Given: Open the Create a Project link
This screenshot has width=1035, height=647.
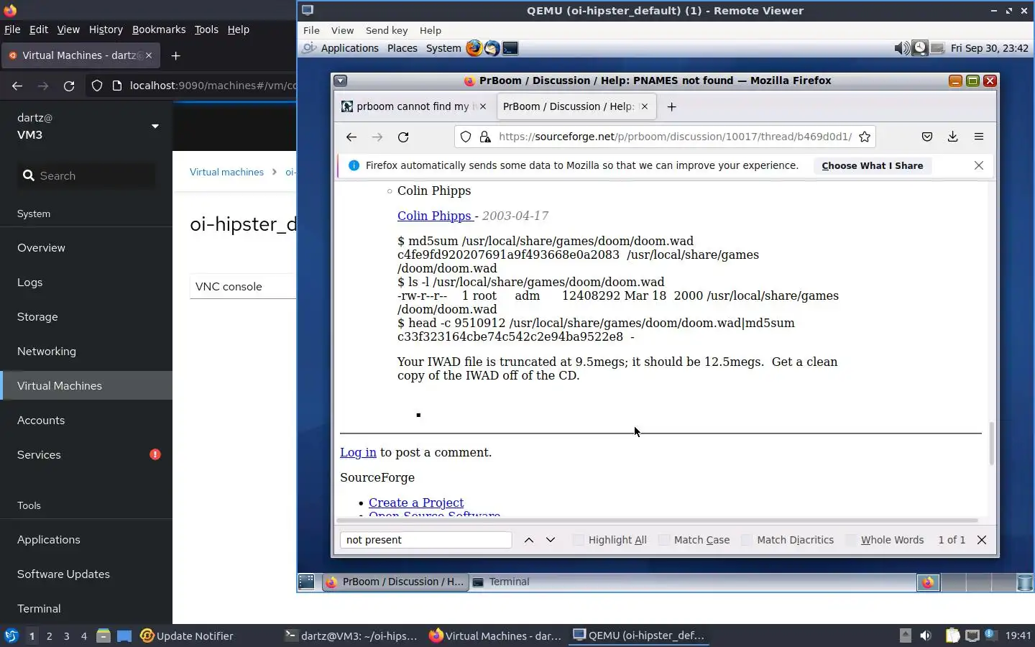Looking at the screenshot, I should (416, 503).
